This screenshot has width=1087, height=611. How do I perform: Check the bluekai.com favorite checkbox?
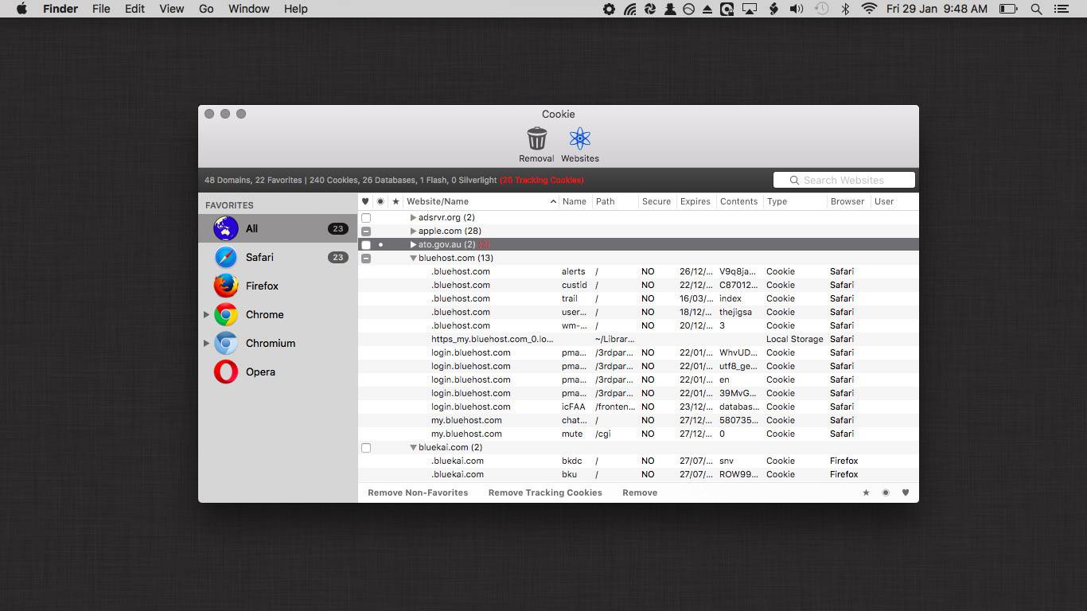click(x=366, y=447)
